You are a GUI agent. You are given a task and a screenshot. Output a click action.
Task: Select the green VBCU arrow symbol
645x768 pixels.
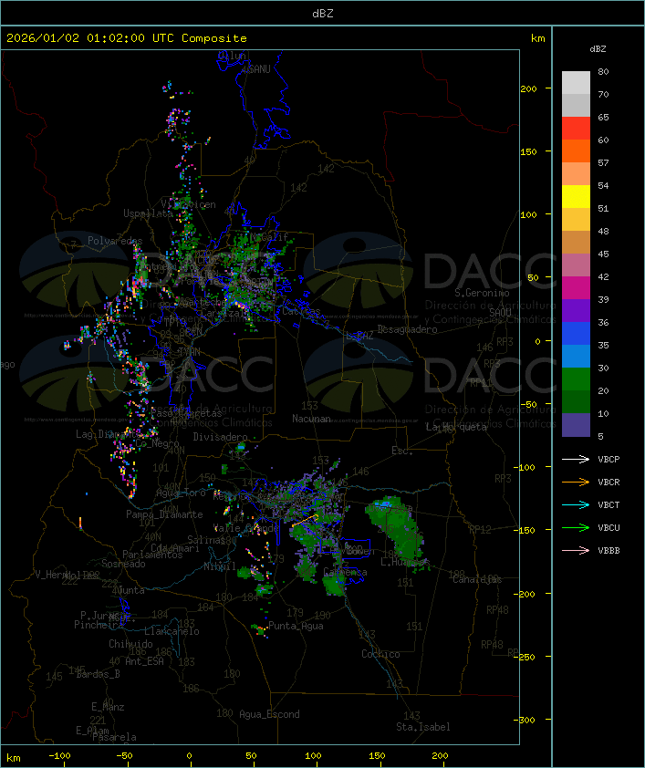(576, 527)
